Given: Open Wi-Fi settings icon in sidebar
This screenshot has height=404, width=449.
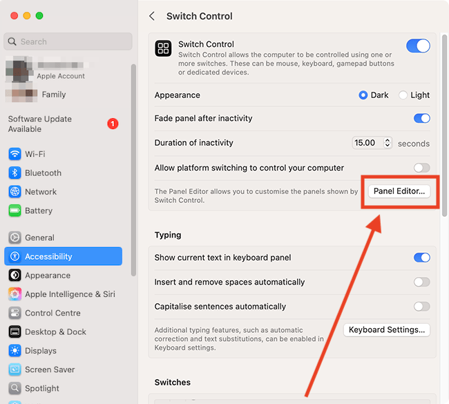Looking at the screenshot, I should [15, 154].
